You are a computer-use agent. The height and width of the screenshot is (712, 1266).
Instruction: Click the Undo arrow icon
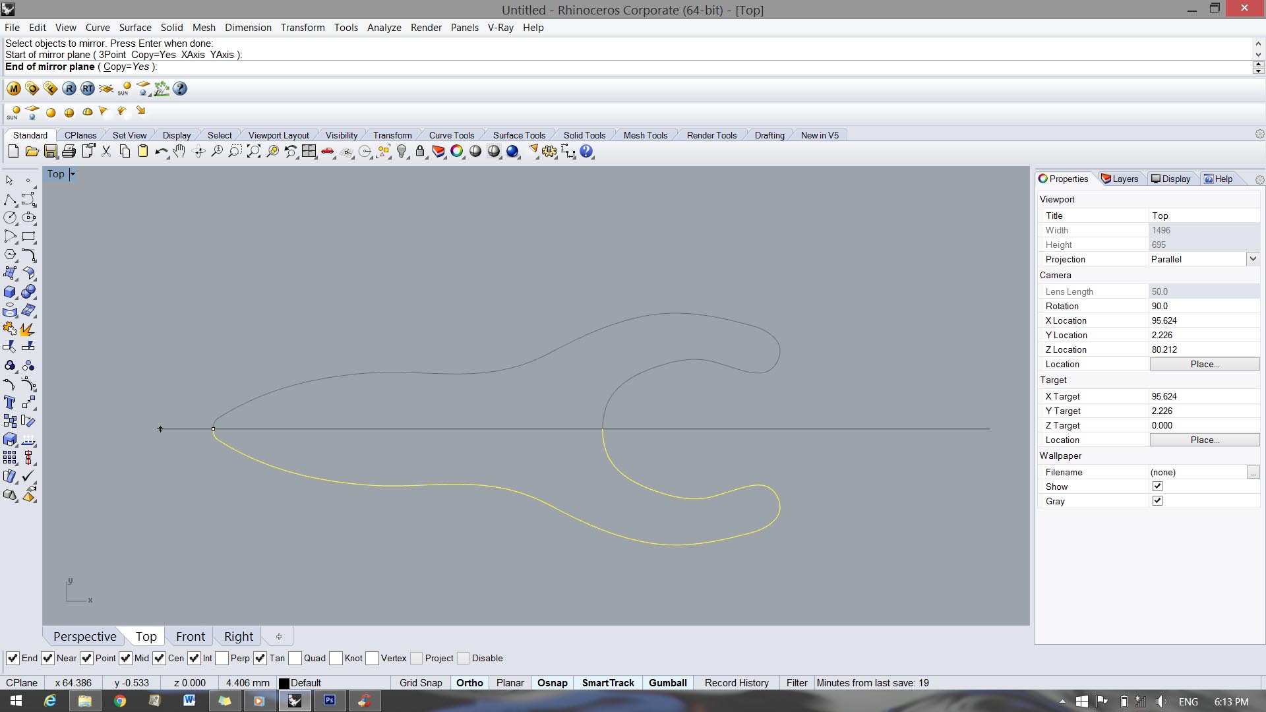tap(161, 152)
